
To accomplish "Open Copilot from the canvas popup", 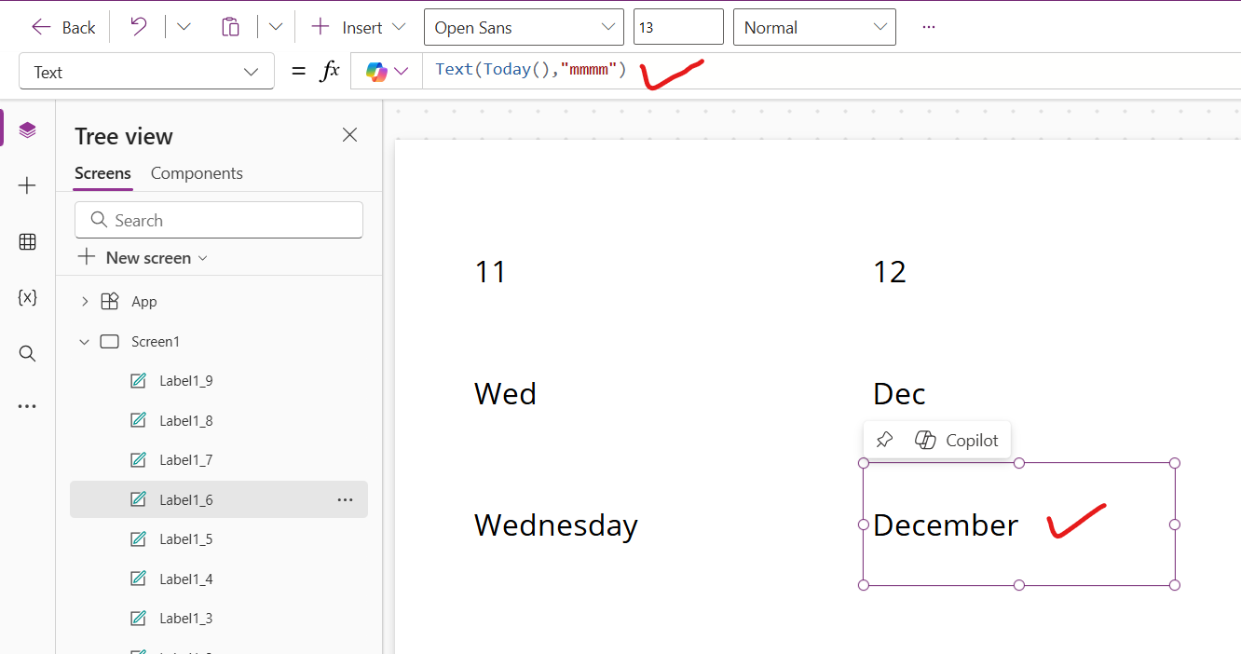I will pyautogui.click(x=959, y=439).
